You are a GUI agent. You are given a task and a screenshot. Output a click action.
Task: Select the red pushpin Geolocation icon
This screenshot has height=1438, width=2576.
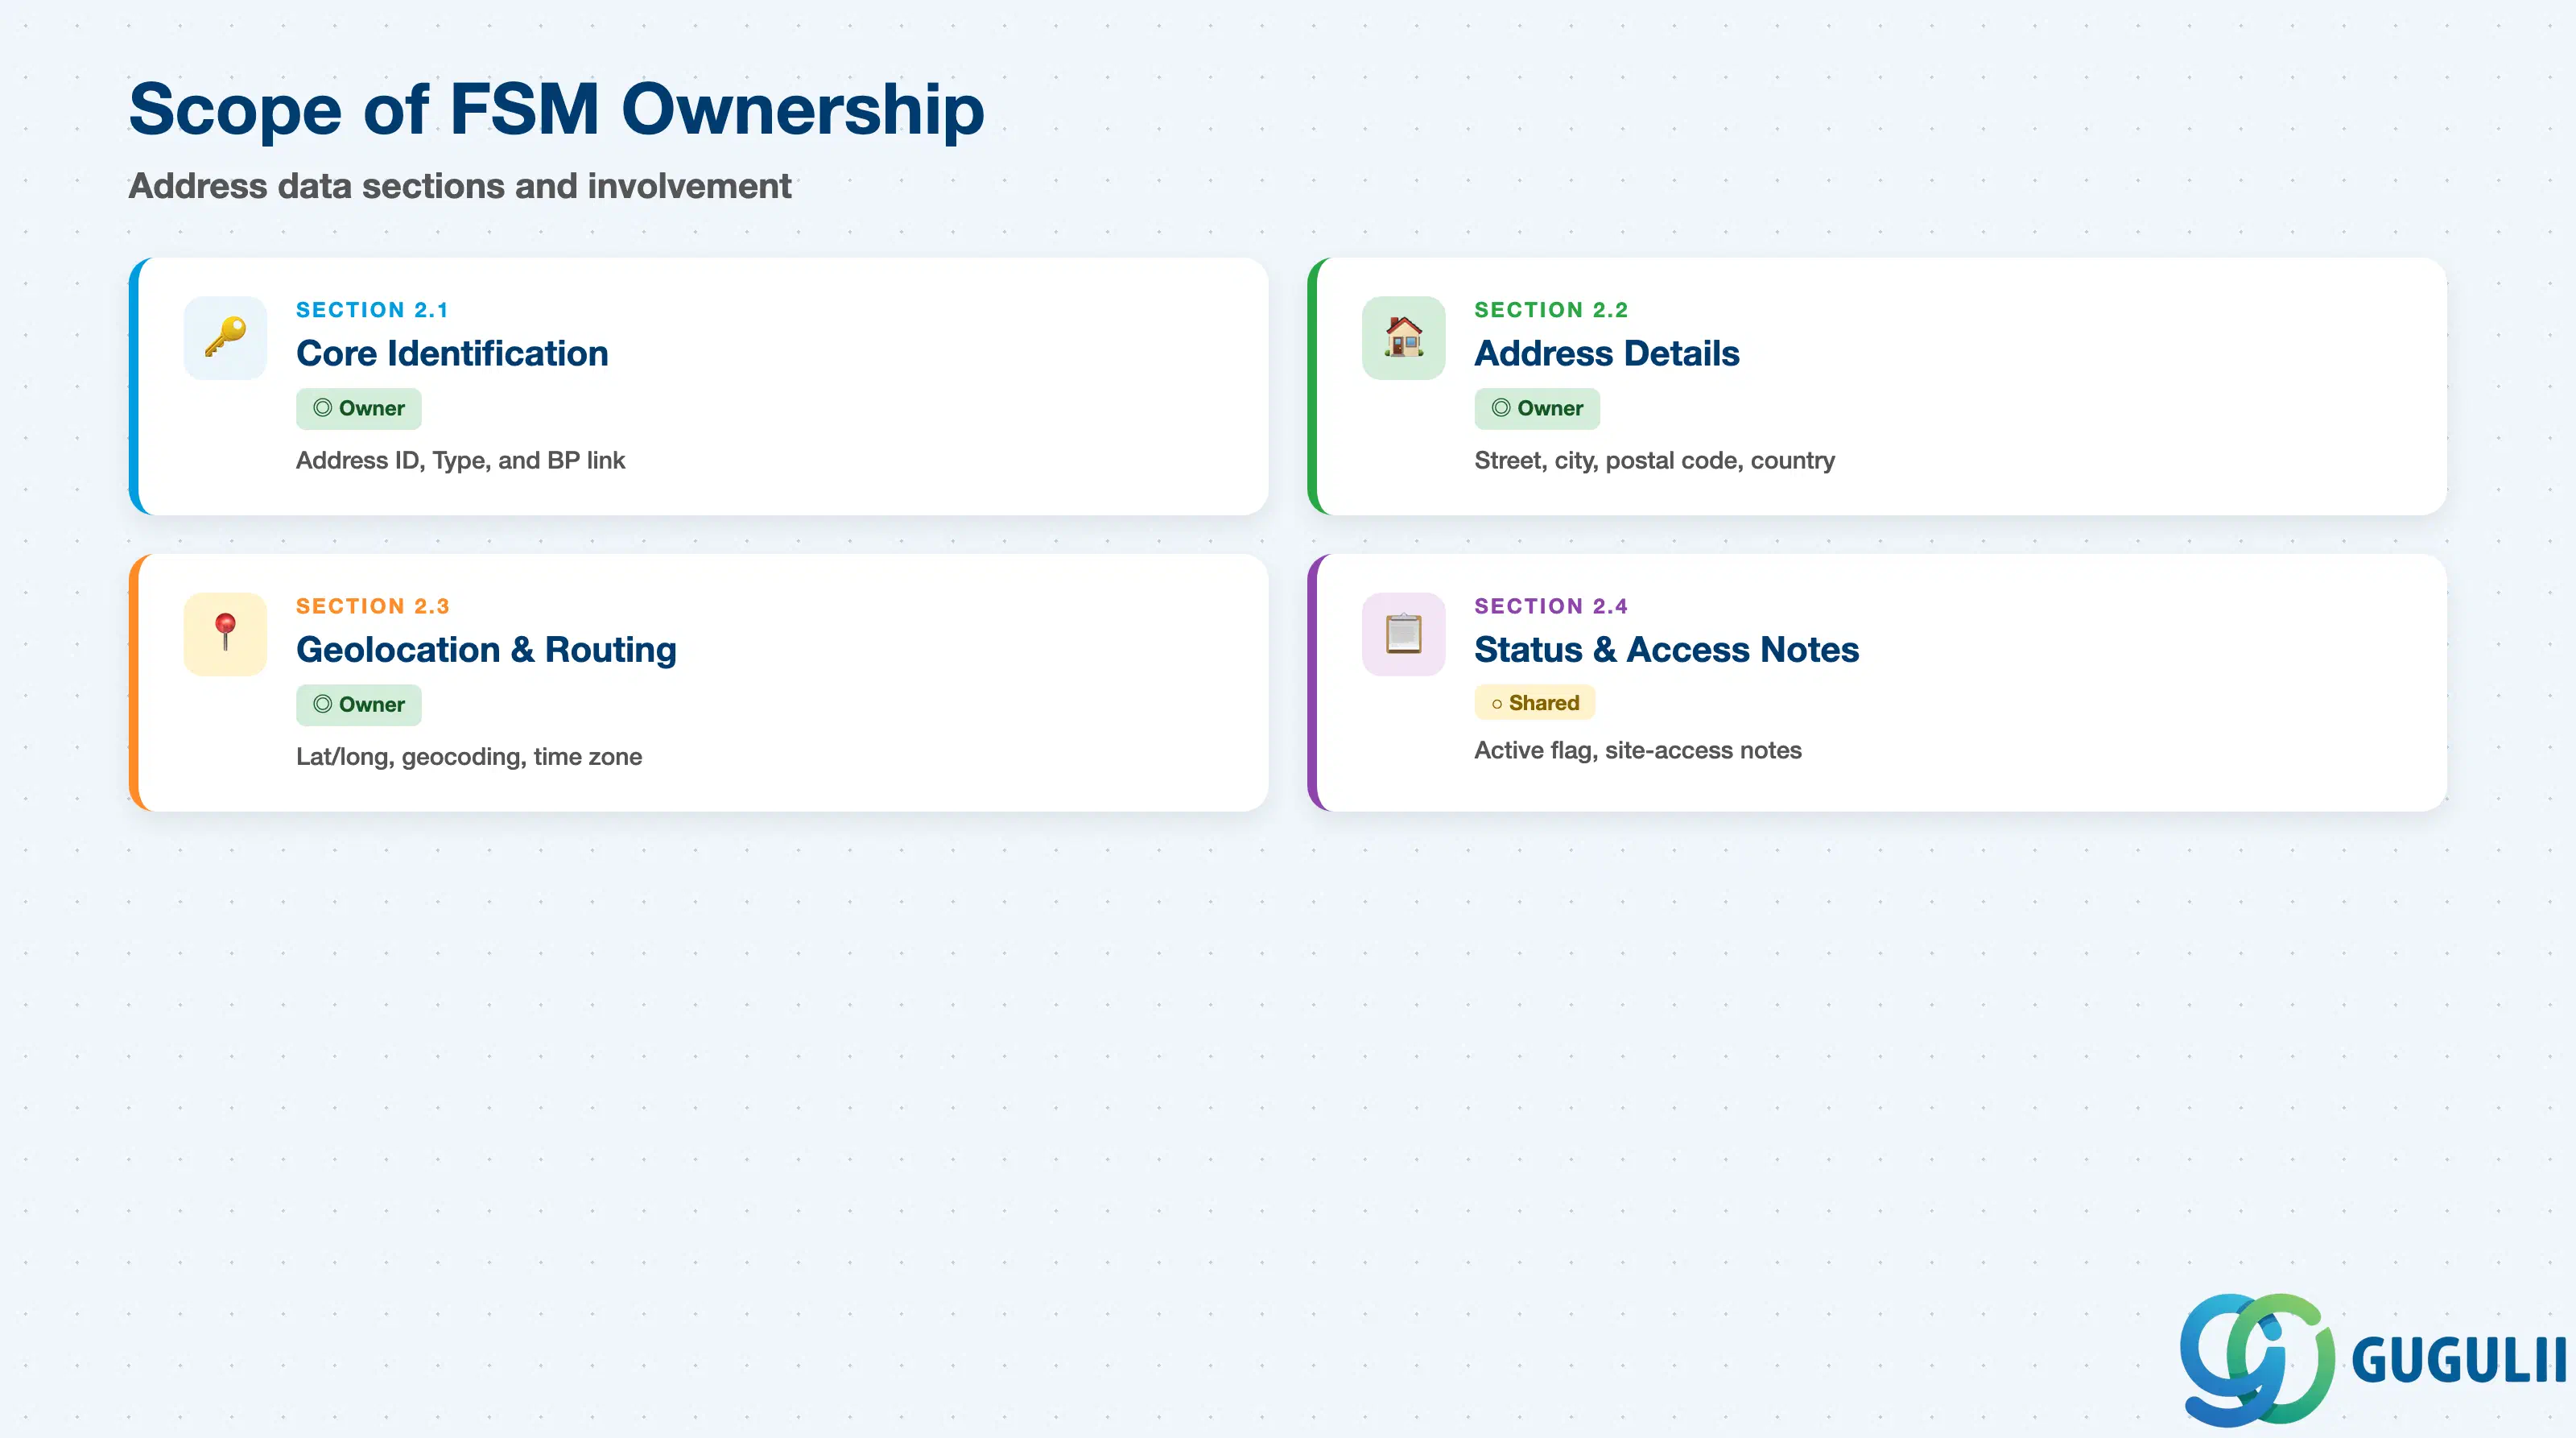click(x=225, y=633)
